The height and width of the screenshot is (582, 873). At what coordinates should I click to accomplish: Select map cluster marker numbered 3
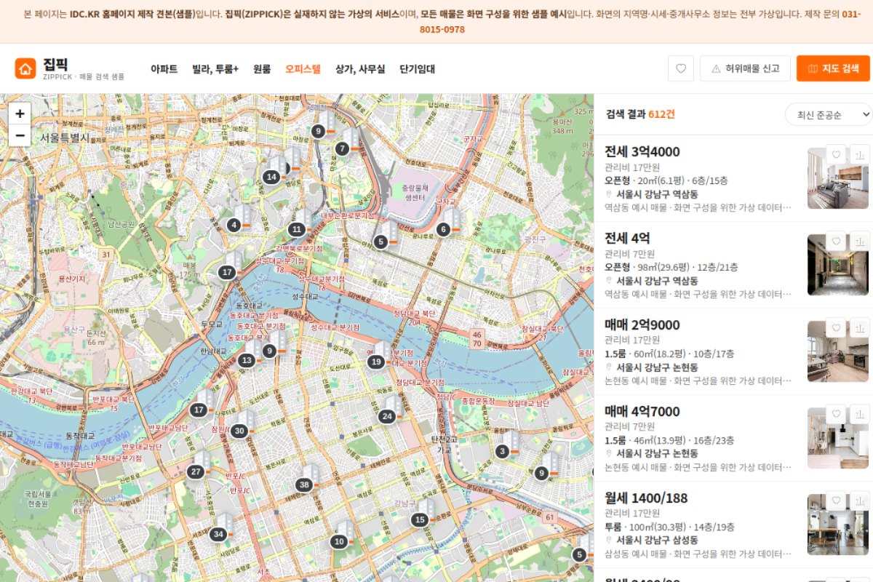[502, 452]
